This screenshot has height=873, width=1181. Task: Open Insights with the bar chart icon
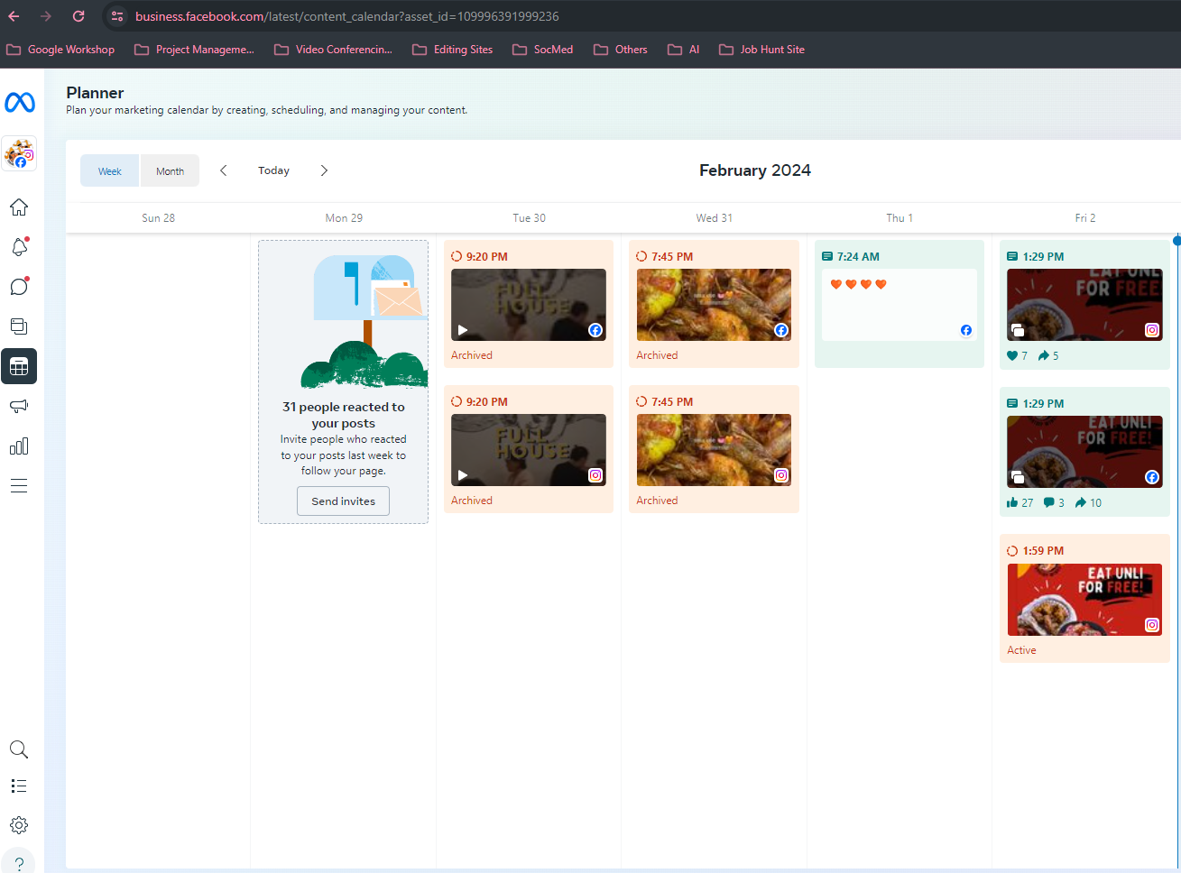(x=19, y=446)
